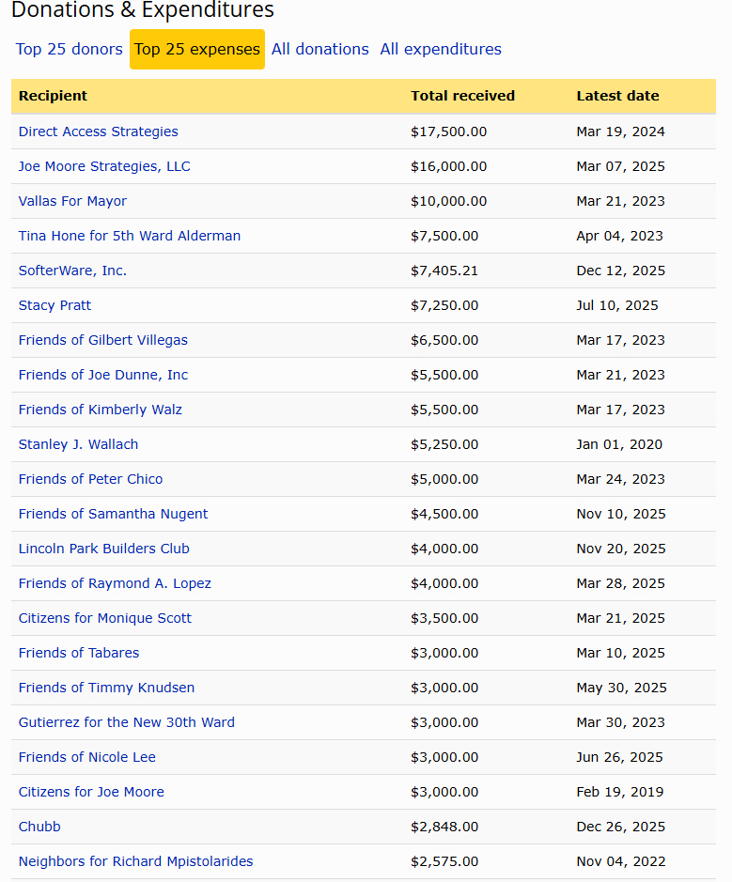732x882 pixels.
Task: Click the Stanley J. Wallach link
Action: pyautogui.click(x=78, y=444)
